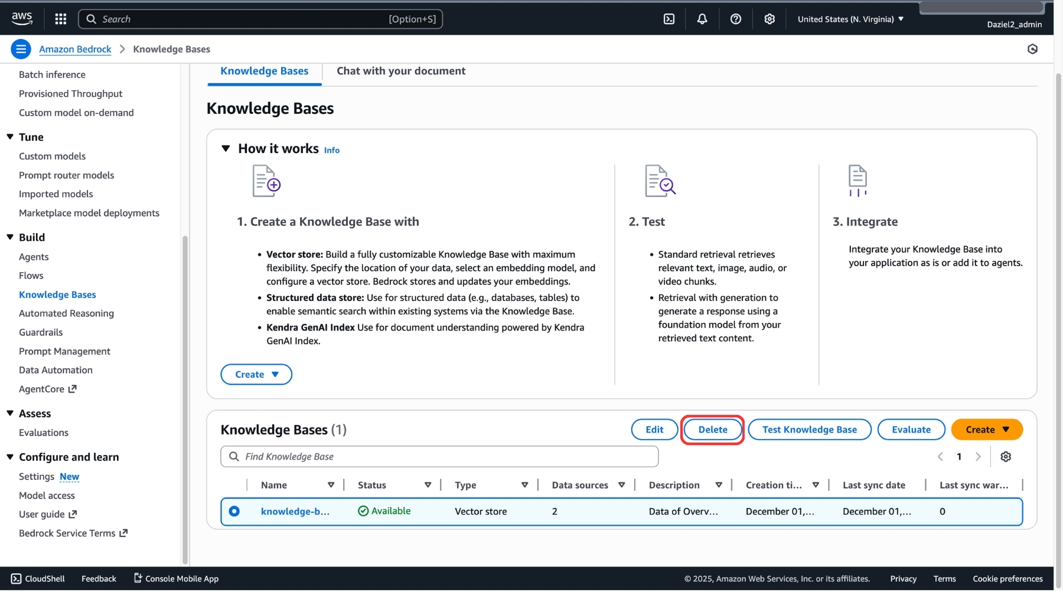Select the Knowledge Bases tab
The width and height of the screenshot is (1063, 592).
pos(264,71)
